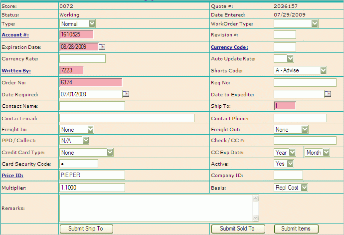Image resolution: width=344 pixels, height=235 pixels.
Task: Click the Price ID link
Action: pyautogui.click(x=14, y=176)
